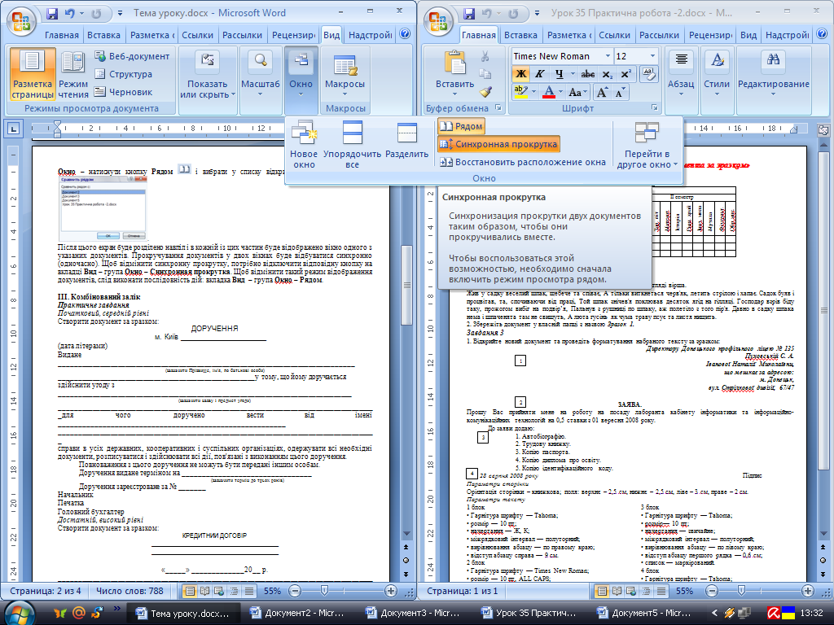Toggle the Рядом side-by-side view
Image resolution: width=834 pixels, height=625 pixels.
click(462, 126)
